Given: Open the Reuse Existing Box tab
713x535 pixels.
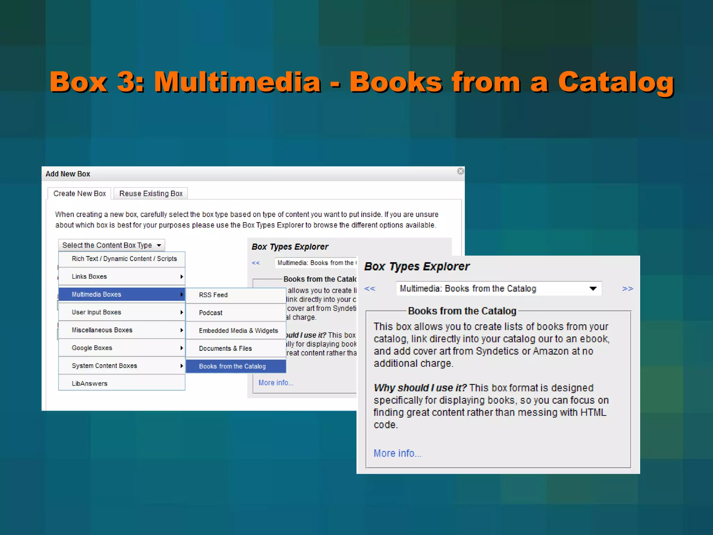Looking at the screenshot, I should click(151, 194).
